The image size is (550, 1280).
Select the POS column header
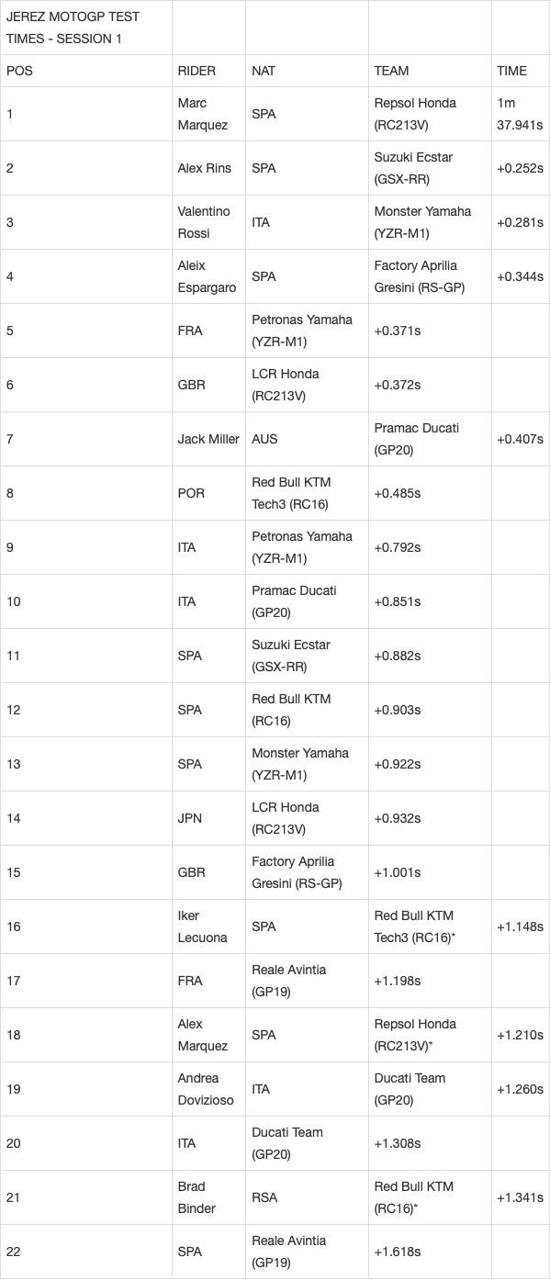pos(19,71)
